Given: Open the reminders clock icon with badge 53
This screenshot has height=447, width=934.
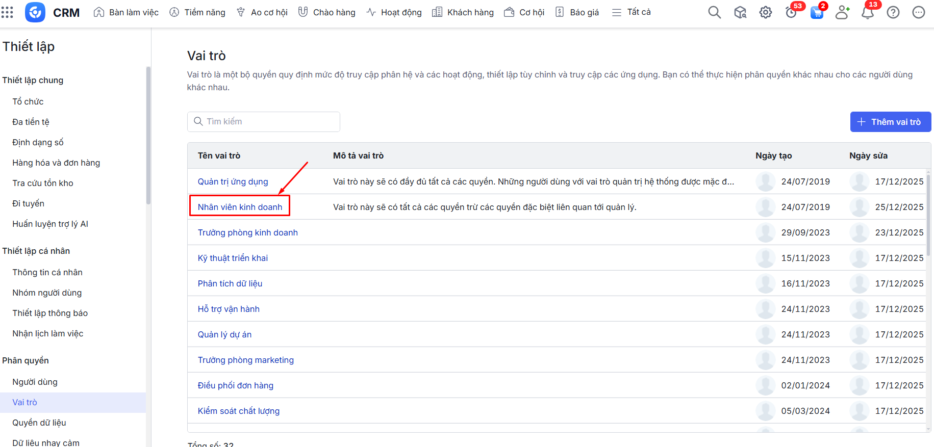Looking at the screenshot, I should (791, 12).
